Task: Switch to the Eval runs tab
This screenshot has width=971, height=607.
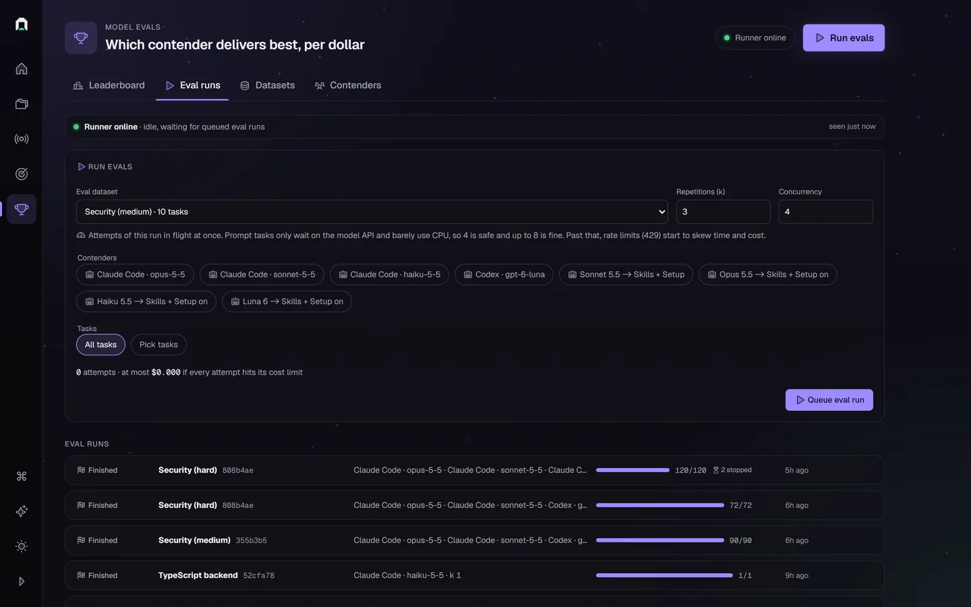Action: click(193, 86)
